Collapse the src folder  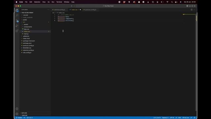click(x=24, y=22)
